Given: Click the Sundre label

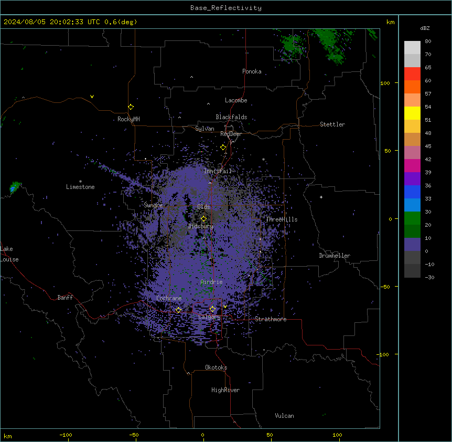Looking at the screenshot, I should click(x=153, y=205).
